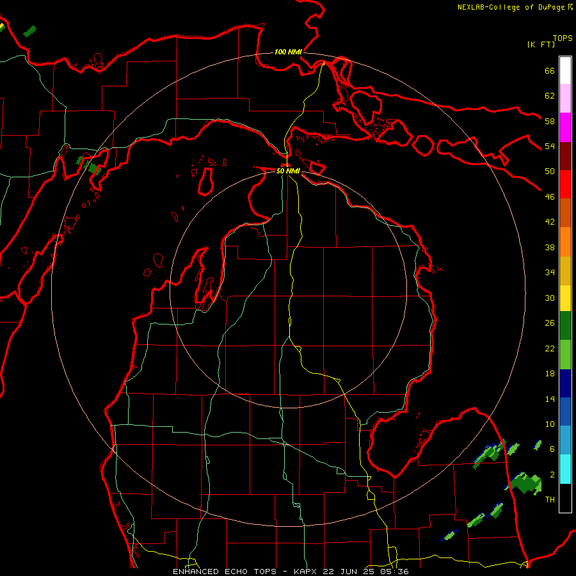The height and width of the screenshot is (576, 576).
Task: Pick the yellow legend swatch
Action: 565,298
